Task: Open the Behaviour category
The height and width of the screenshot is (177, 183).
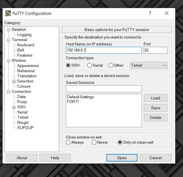Action: pyautogui.click(x=26, y=71)
